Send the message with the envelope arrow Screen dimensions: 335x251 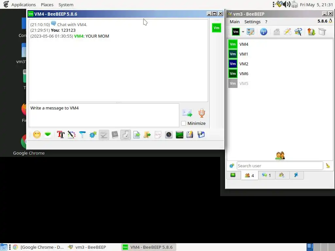[x=187, y=113]
